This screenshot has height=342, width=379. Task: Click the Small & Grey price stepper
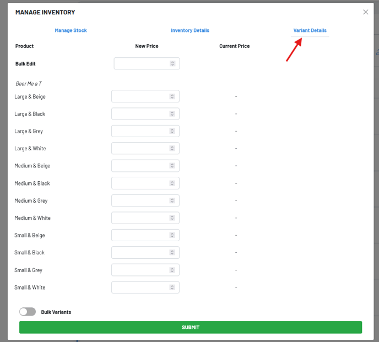click(x=172, y=270)
